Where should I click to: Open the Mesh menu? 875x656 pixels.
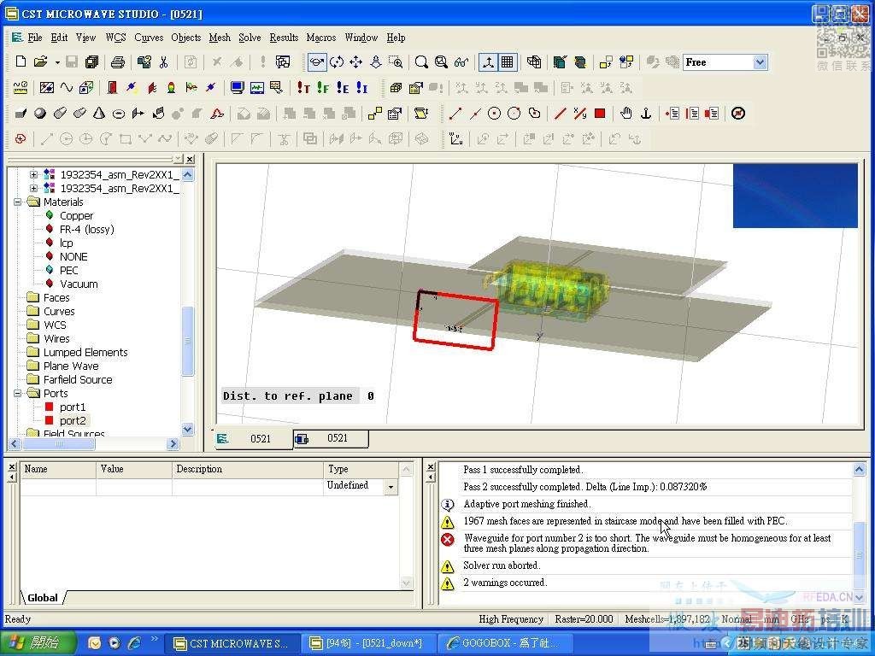(x=220, y=38)
